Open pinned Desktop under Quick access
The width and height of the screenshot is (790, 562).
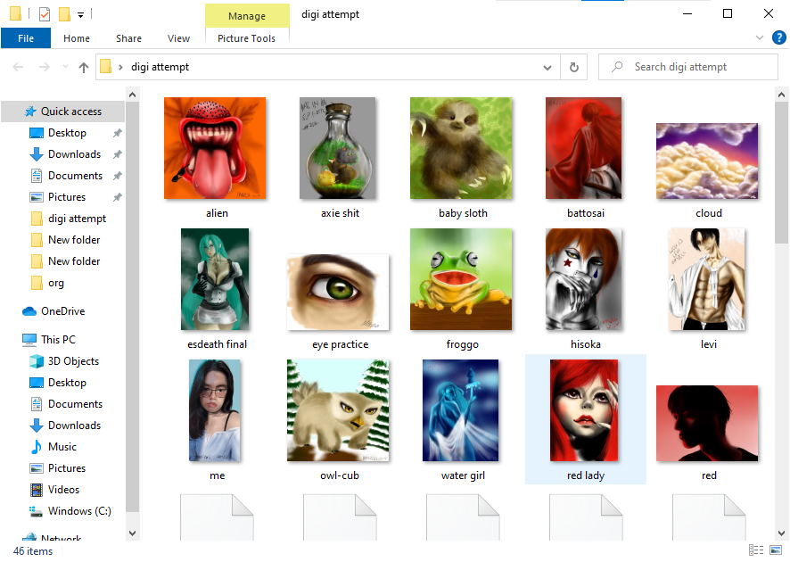(x=67, y=133)
